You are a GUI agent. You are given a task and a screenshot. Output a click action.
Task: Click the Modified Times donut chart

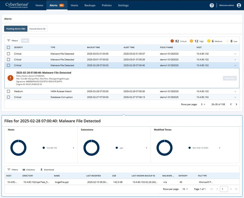[x=164, y=148]
